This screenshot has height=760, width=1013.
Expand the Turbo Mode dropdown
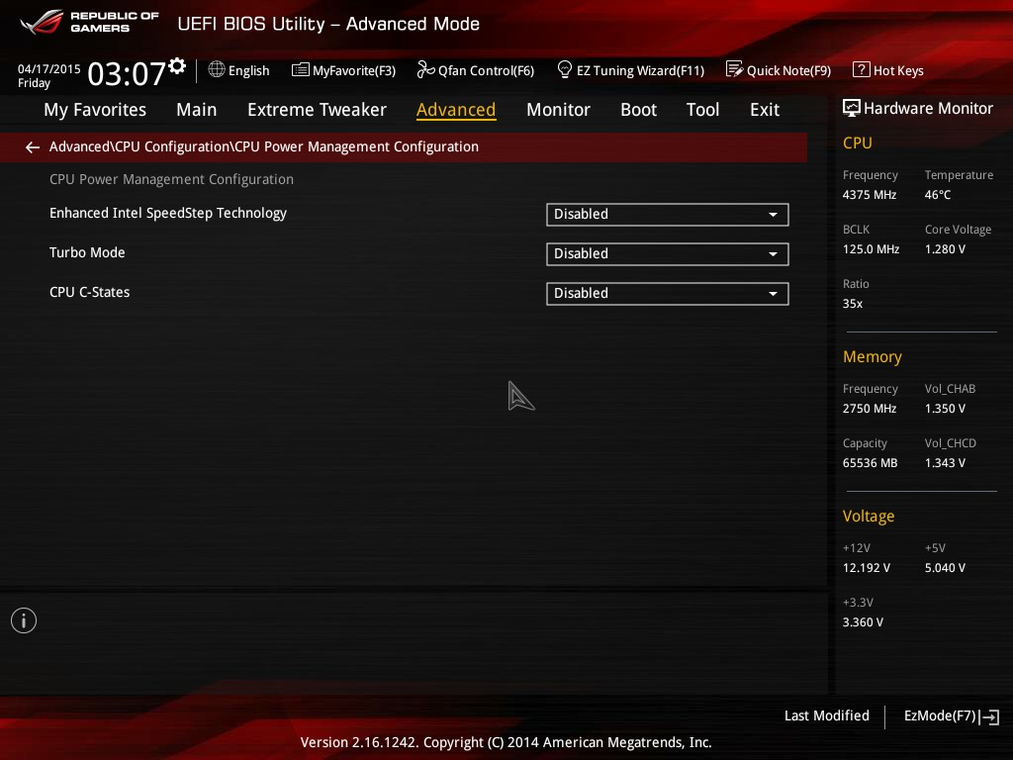(668, 254)
